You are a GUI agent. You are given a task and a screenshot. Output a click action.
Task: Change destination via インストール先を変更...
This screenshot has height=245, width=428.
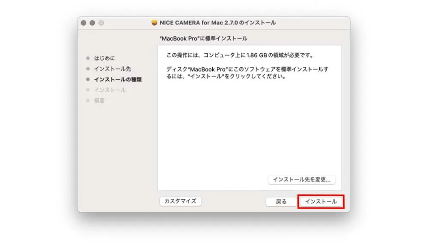coord(302,180)
